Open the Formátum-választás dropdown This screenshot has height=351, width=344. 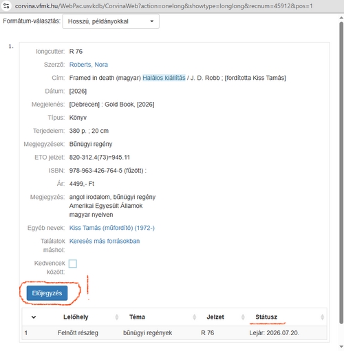(111, 21)
